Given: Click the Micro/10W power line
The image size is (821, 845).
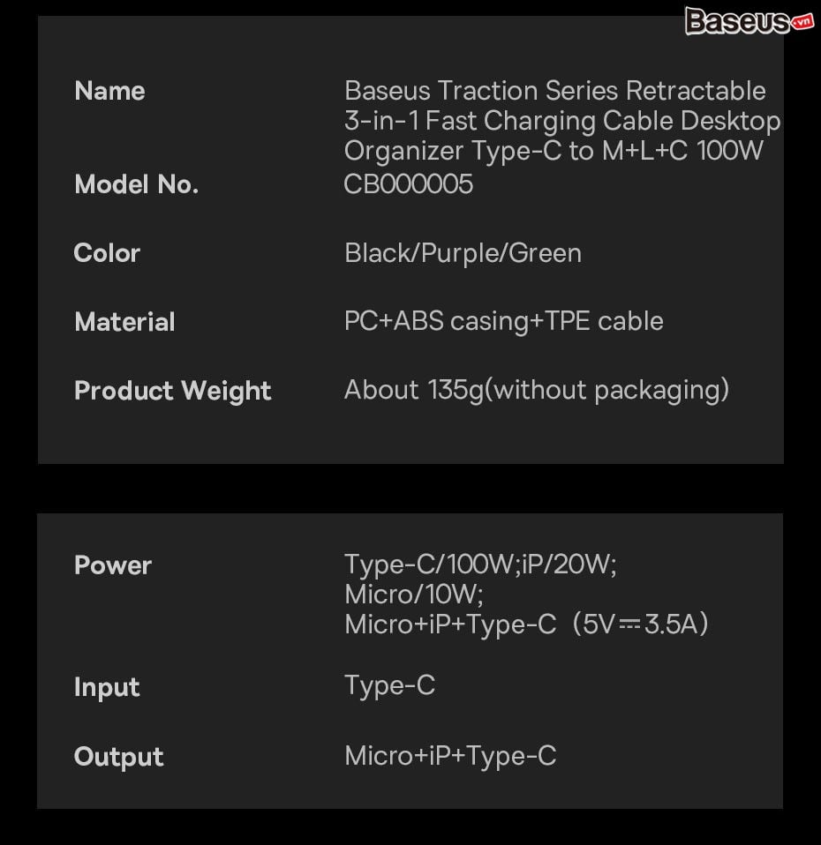Looking at the screenshot, I should (414, 594).
